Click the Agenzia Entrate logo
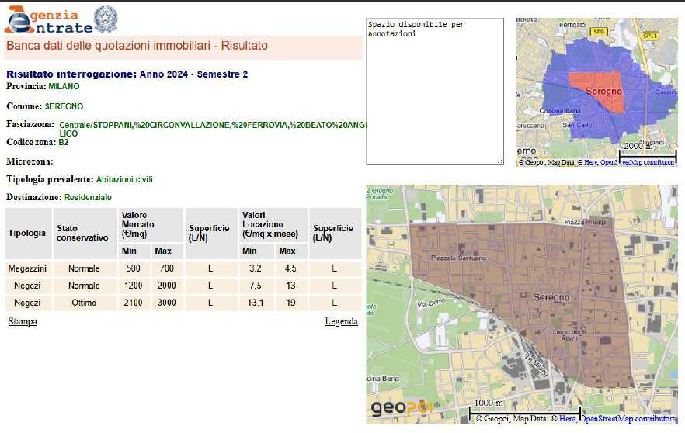This screenshot has width=685, height=433. point(48,19)
